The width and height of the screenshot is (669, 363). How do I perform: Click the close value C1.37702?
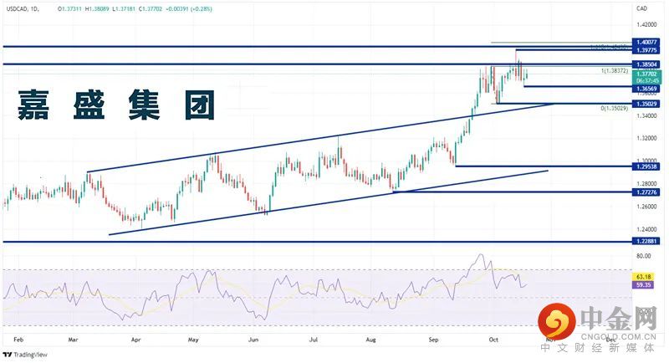click(x=151, y=8)
